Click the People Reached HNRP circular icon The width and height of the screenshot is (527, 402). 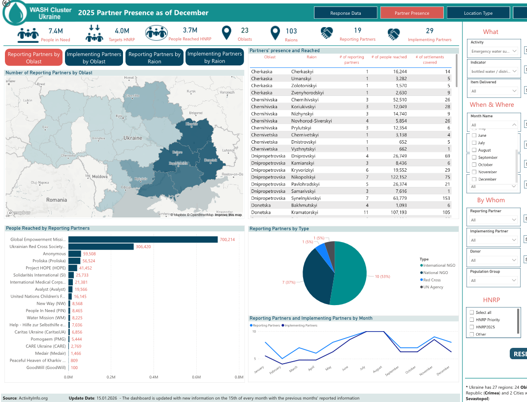pyautogui.click(x=156, y=33)
